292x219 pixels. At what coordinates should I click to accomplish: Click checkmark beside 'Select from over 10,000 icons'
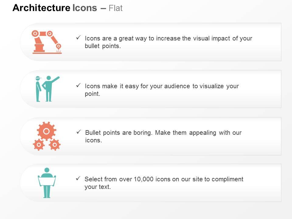point(78,179)
